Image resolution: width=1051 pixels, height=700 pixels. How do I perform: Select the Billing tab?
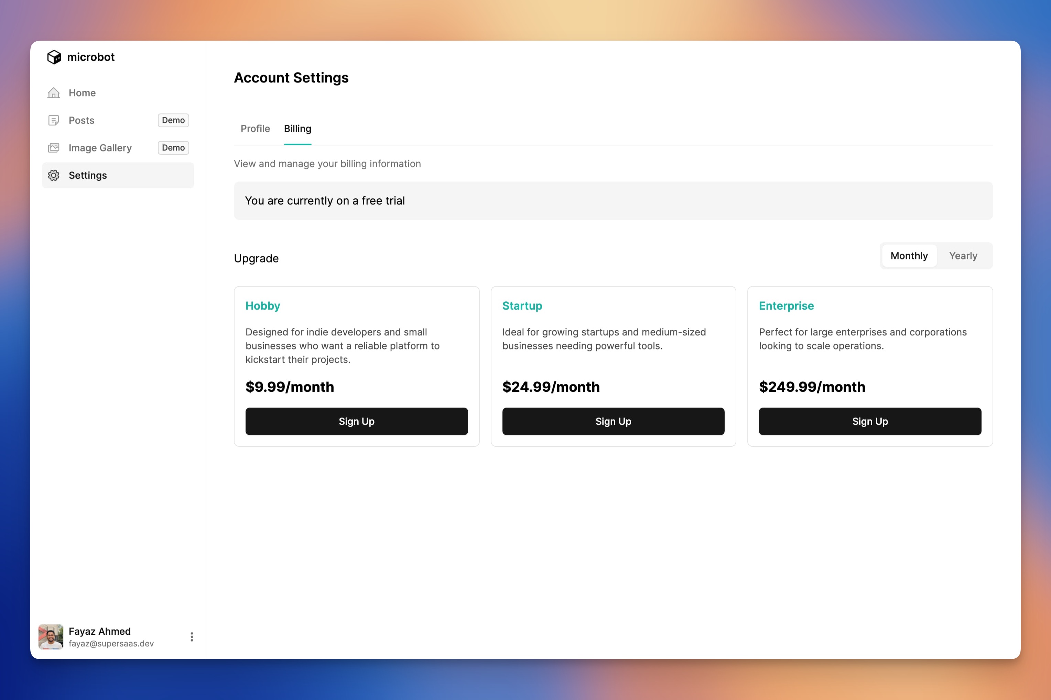[x=297, y=129]
